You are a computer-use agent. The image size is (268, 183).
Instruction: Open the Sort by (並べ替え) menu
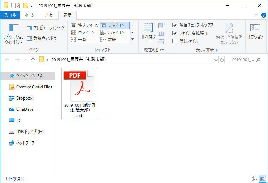click(148, 32)
